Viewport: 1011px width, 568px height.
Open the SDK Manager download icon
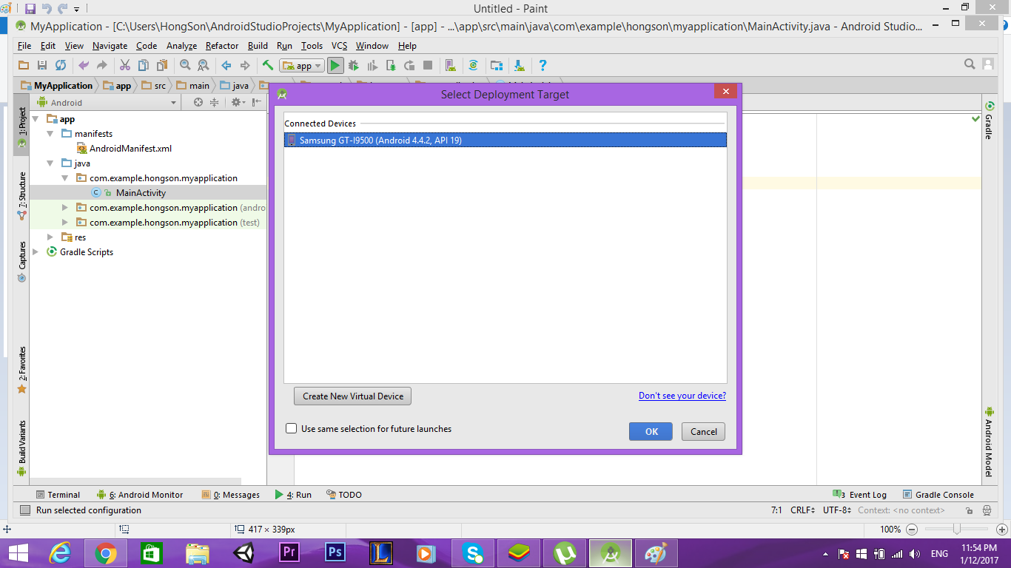520,66
